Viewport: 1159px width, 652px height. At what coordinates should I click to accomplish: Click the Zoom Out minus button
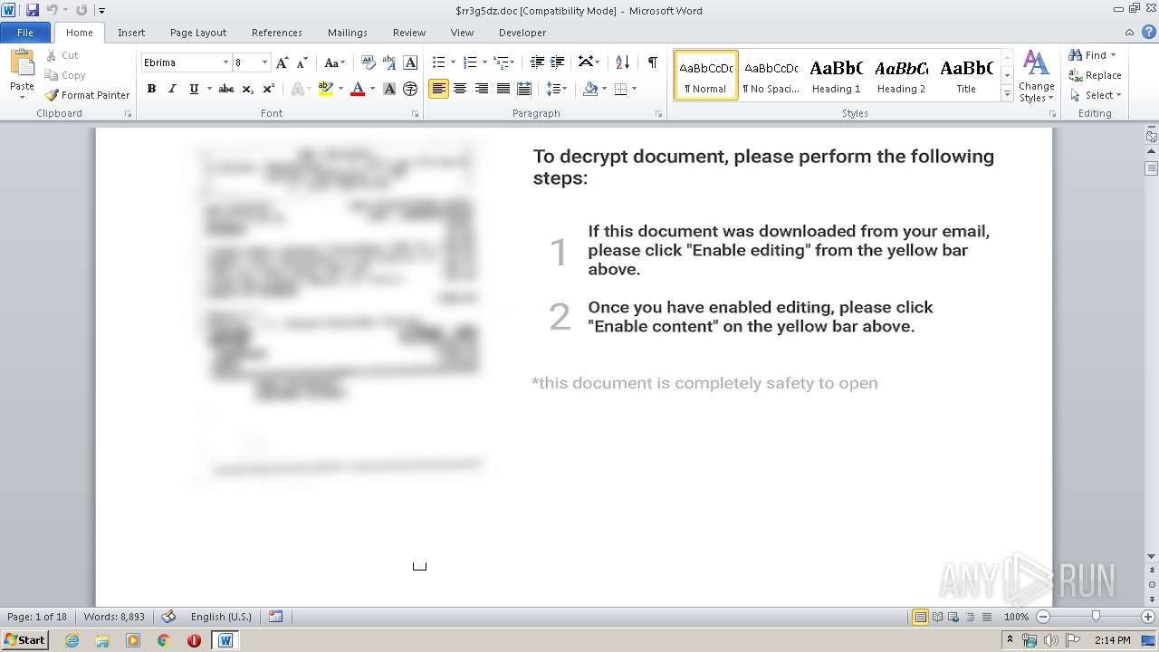[1043, 617]
